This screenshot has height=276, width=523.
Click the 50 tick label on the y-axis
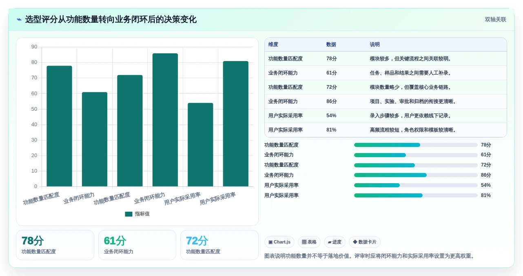pyautogui.click(x=34, y=109)
